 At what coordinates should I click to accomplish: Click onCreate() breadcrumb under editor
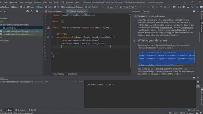(x=72, y=74)
